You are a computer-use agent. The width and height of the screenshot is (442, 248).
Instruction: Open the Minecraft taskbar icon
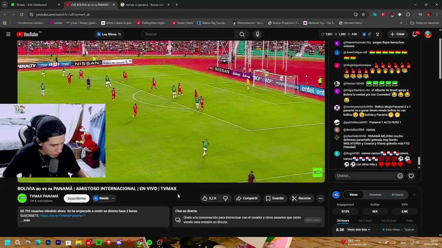pos(99,242)
